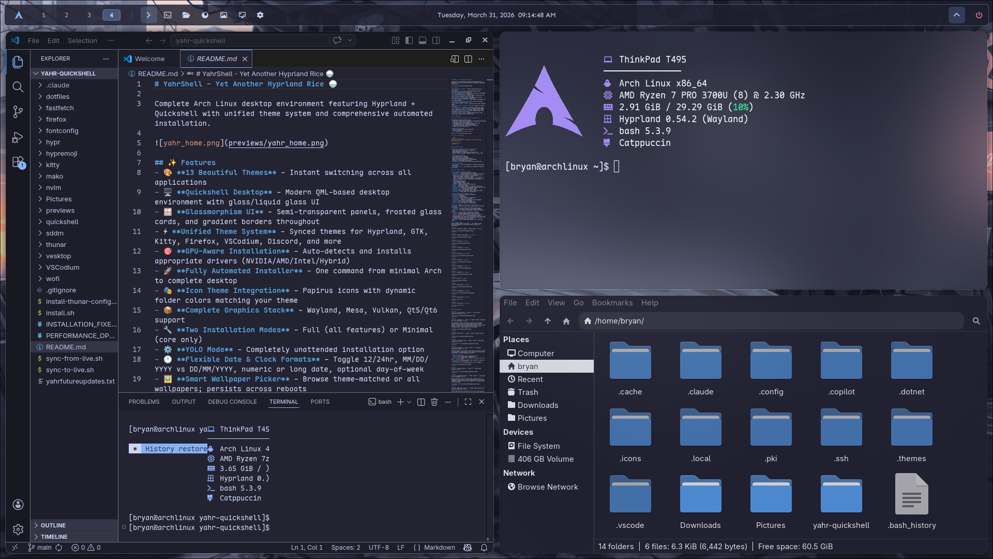Select the main git branch in the status bar
Screen dimensions: 993x559
40,548
